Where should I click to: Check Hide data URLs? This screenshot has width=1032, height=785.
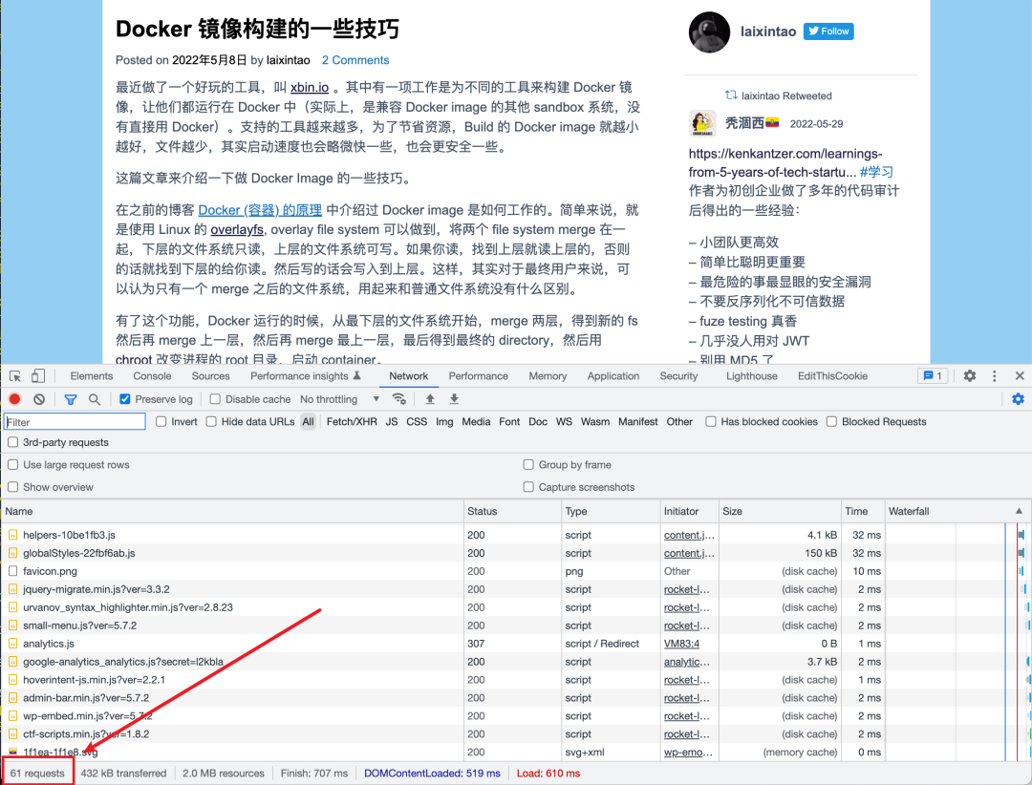click(211, 422)
